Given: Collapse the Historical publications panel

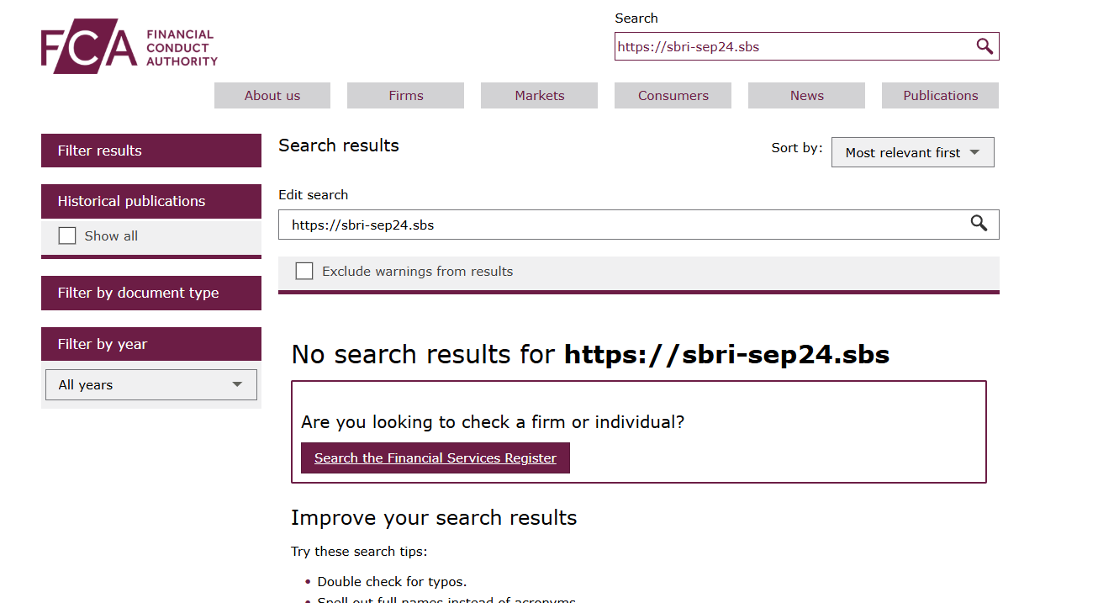Looking at the screenshot, I should point(151,201).
